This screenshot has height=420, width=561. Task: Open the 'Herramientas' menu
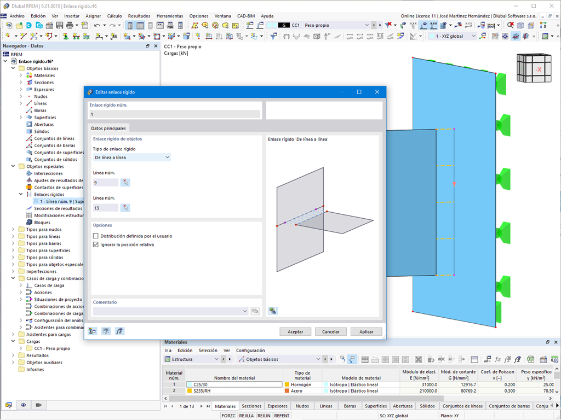tap(170, 16)
